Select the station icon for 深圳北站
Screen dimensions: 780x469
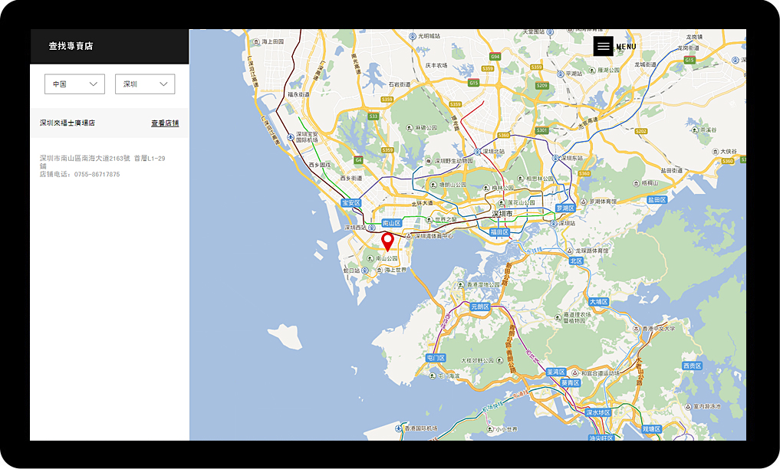(x=477, y=152)
